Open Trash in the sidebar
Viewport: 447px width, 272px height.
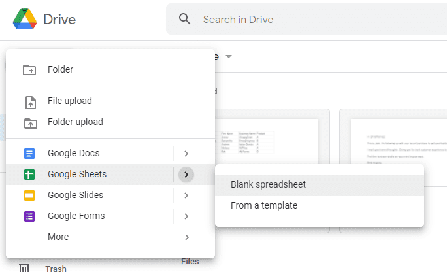(x=56, y=269)
